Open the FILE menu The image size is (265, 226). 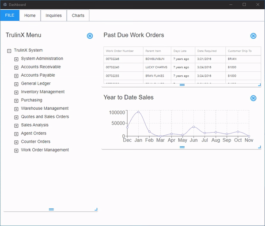click(x=10, y=15)
